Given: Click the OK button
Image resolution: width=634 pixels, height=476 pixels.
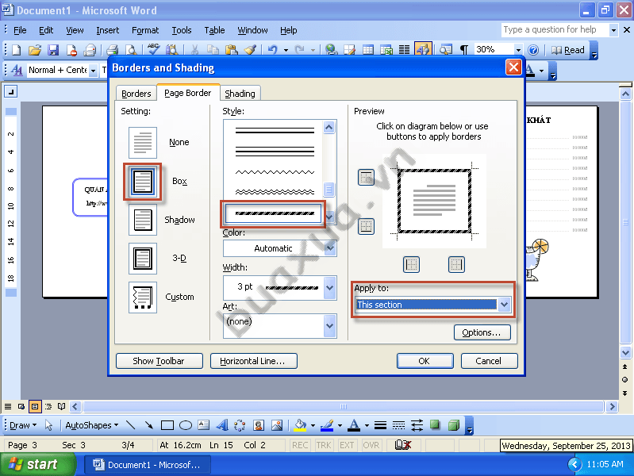Looking at the screenshot, I should click(x=425, y=361).
